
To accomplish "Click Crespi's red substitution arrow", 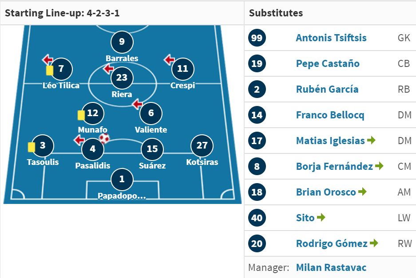I will pos(170,59).
